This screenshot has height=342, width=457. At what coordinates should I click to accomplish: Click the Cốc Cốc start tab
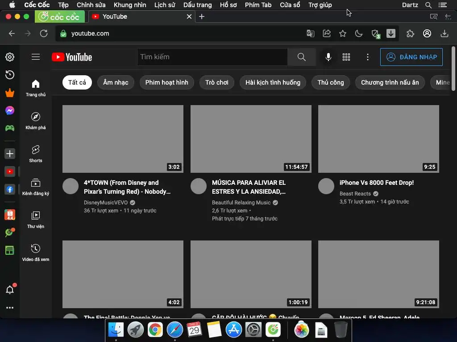pos(60,16)
